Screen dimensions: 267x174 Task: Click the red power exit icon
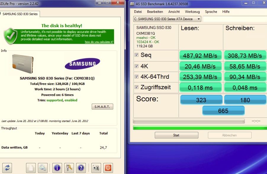coord(108,168)
